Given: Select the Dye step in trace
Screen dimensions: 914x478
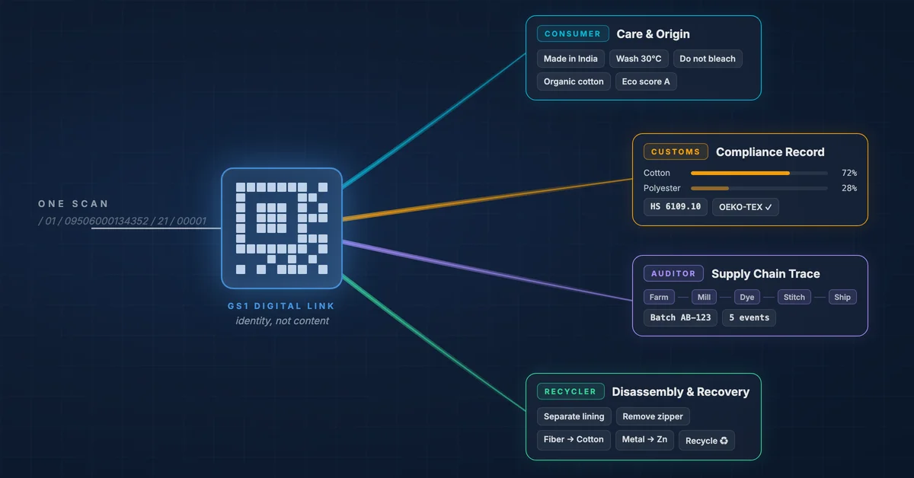Looking at the screenshot, I should coord(748,297).
